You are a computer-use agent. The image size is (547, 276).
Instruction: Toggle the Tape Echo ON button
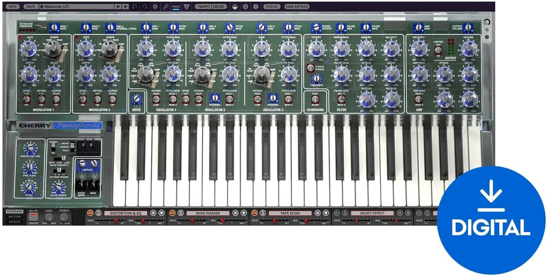click(x=254, y=213)
